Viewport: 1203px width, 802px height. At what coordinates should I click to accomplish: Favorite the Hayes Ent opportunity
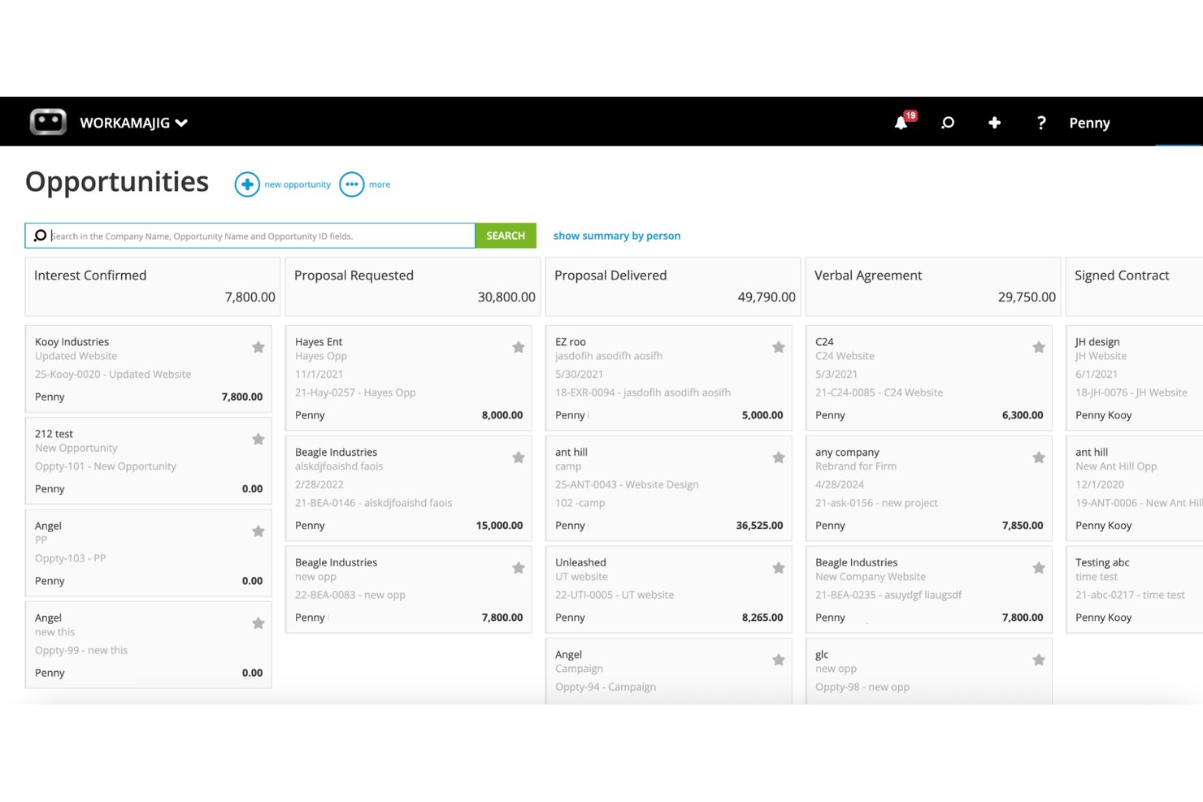[519, 348]
